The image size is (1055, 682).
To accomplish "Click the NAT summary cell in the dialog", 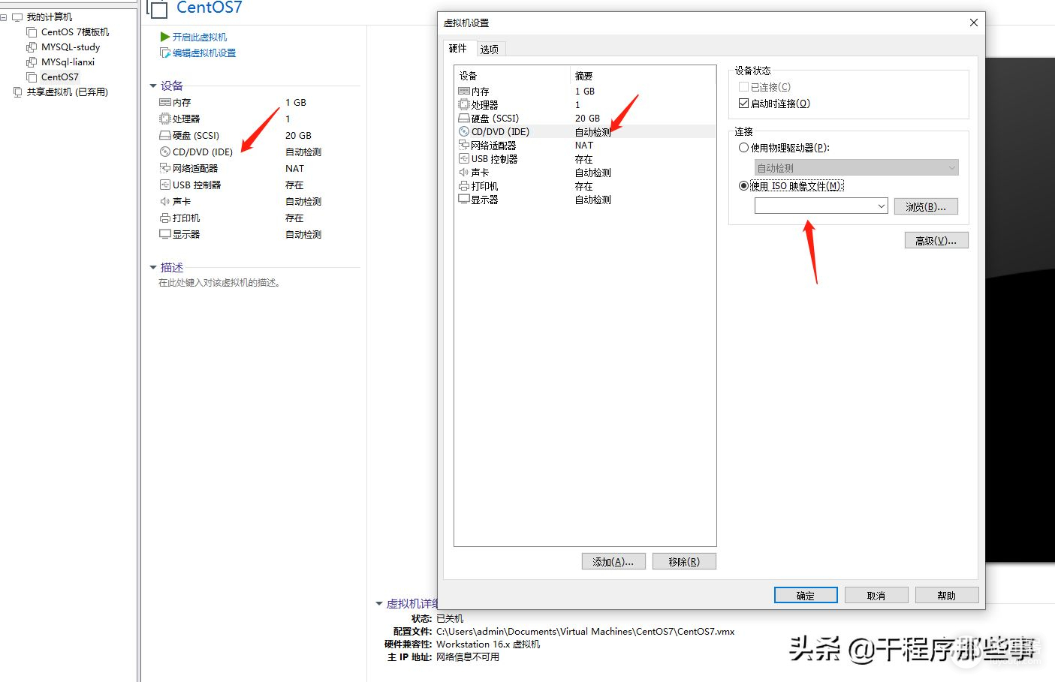I will tap(584, 145).
